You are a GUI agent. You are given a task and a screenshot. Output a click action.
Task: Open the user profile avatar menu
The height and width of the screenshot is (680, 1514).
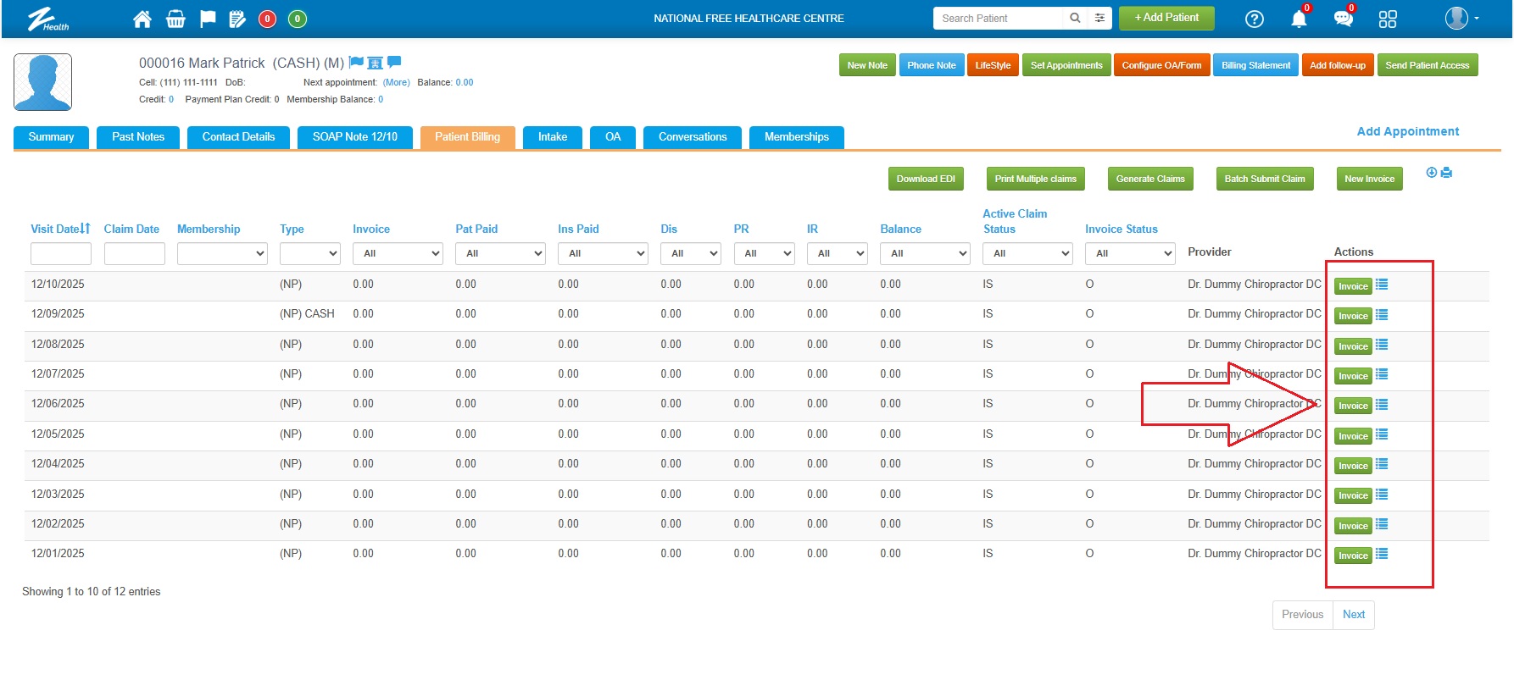point(1461,18)
